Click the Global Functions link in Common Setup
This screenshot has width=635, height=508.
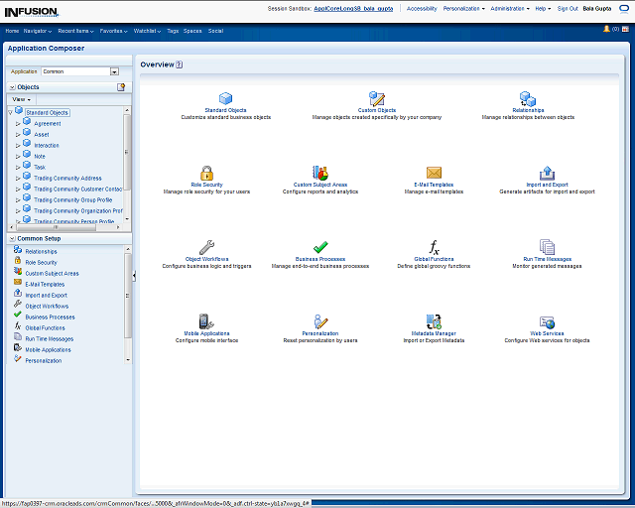pos(45,327)
